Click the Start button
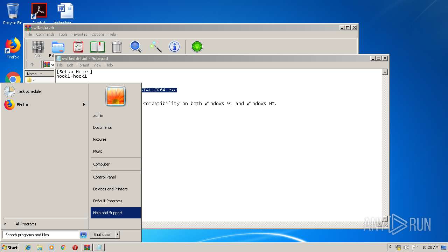Viewport: 448px width, 252px height. 10,247
